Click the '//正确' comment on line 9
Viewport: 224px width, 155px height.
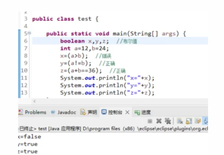(x=107, y=63)
